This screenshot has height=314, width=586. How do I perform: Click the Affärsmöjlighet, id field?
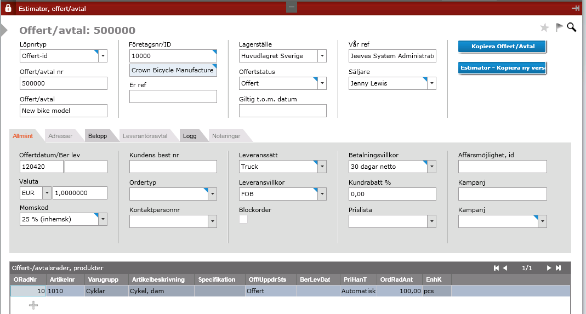(x=503, y=167)
